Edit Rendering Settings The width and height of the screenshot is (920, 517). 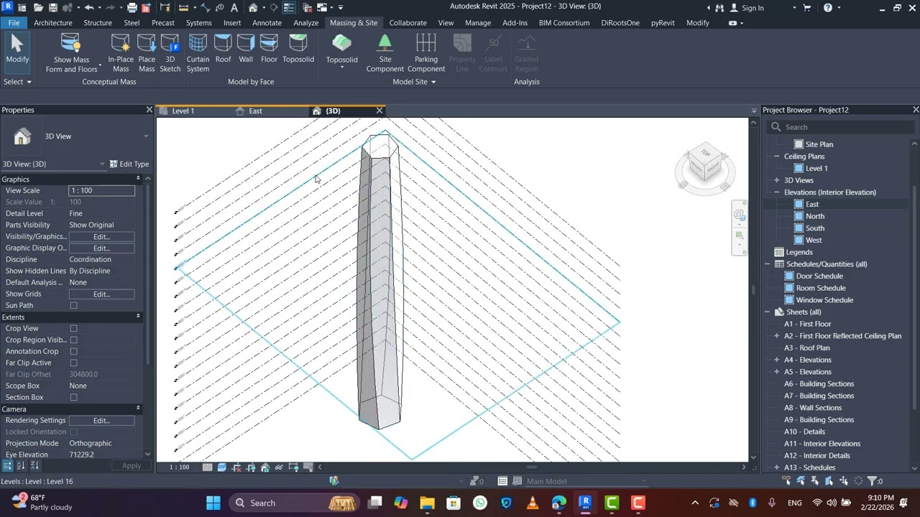[x=101, y=421]
